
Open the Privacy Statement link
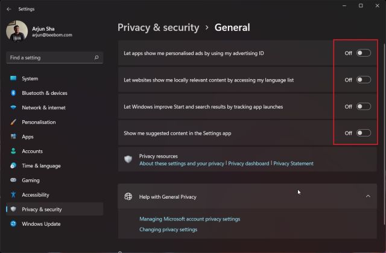point(294,164)
